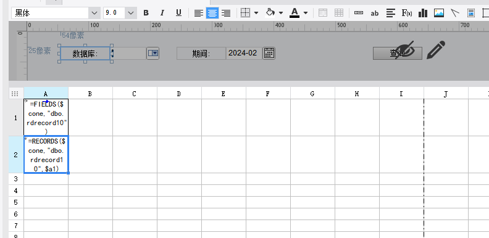Screen dimensions: 489x238
Task: Open font name dropdown 黑体
Action: (94, 13)
